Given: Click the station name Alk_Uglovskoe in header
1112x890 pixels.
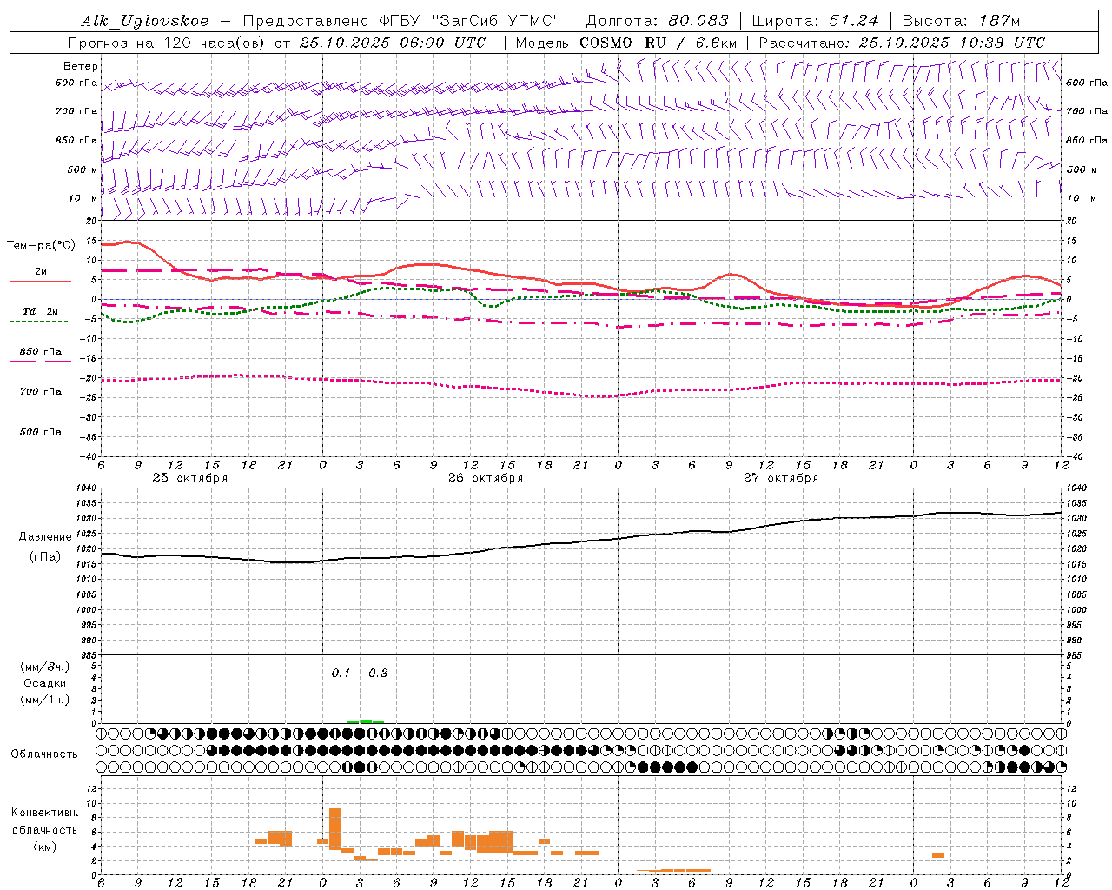Looking at the screenshot, I should (145, 21).
